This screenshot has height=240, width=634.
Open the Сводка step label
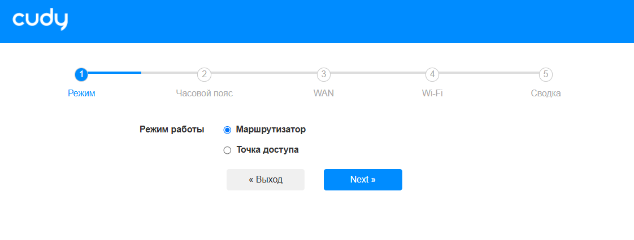click(x=545, y=94)
